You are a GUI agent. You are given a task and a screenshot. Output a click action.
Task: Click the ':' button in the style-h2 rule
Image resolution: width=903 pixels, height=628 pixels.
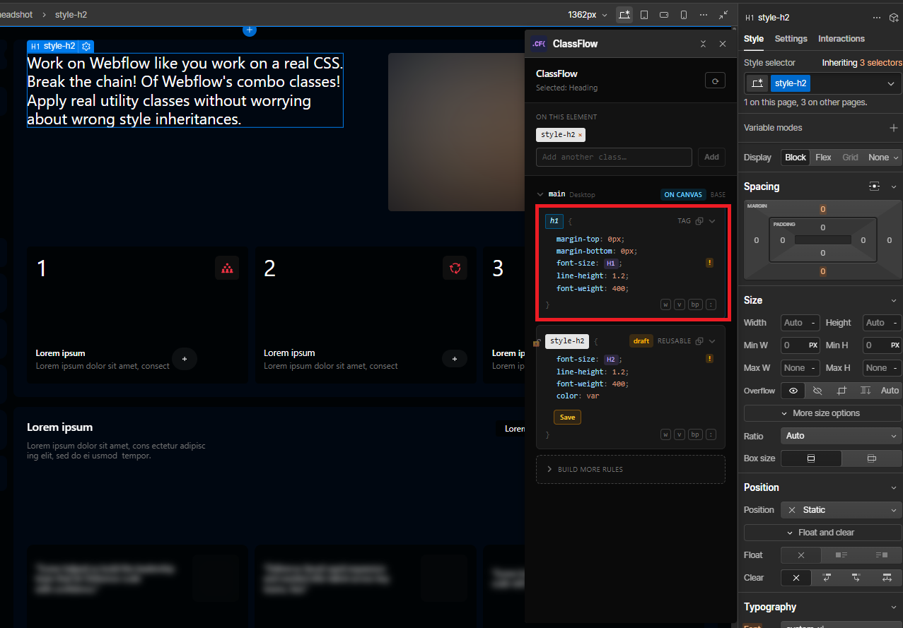[x=711, y=434]
